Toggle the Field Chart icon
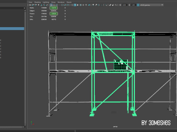 62,5
